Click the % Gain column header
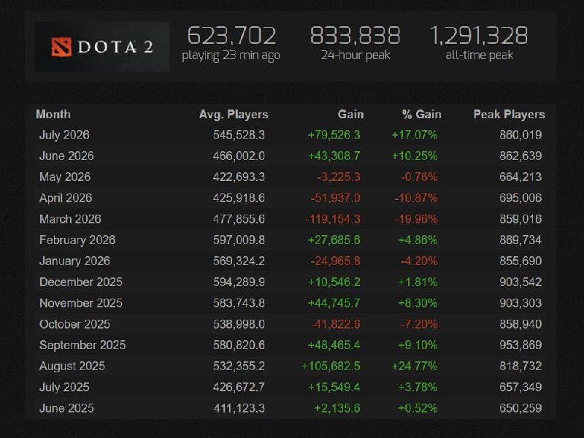The width and height of the screenshot is (584, 438). [x=422, y=115]
